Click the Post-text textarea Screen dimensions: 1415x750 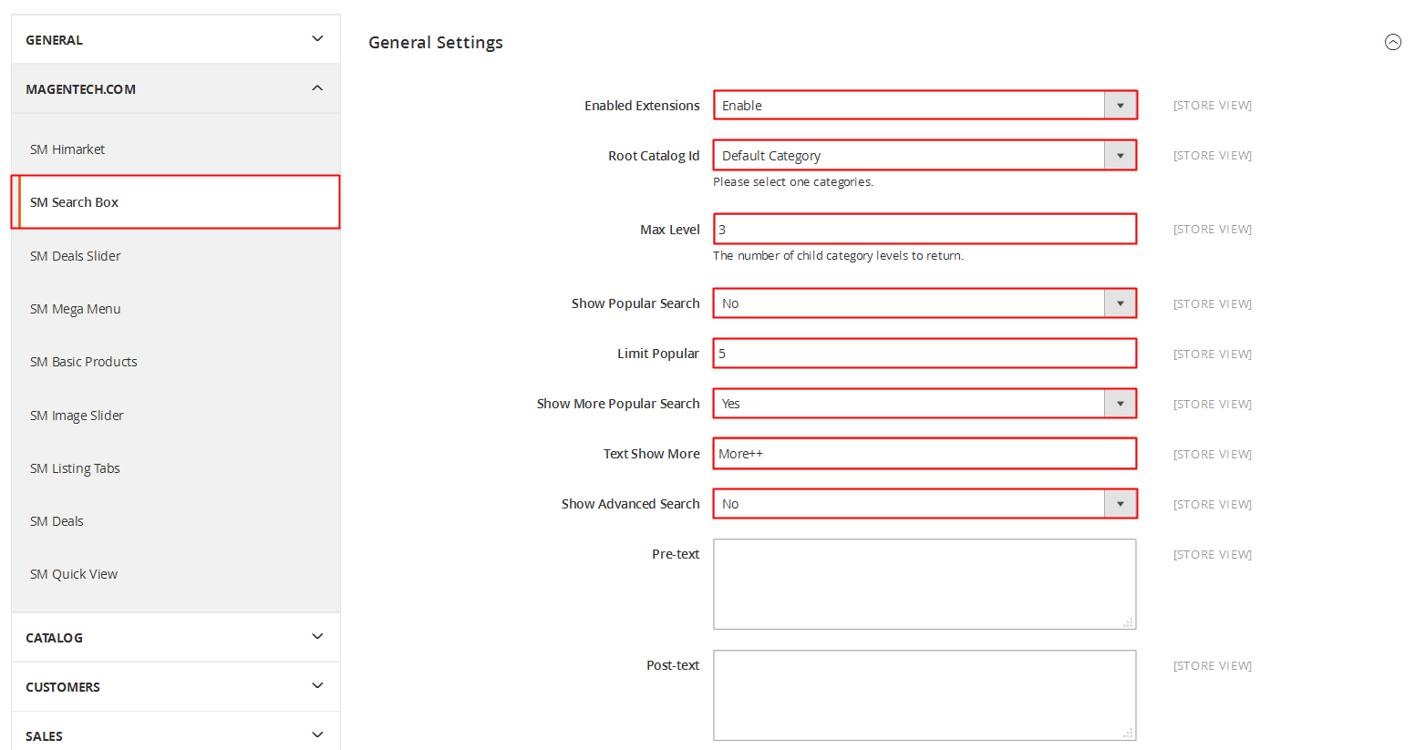click(x=924, y=695)
